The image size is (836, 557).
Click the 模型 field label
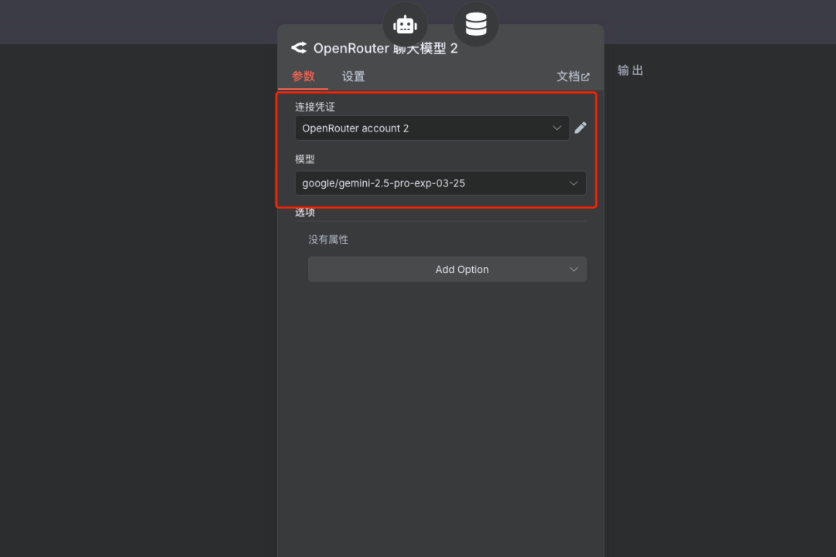(305, 159)
